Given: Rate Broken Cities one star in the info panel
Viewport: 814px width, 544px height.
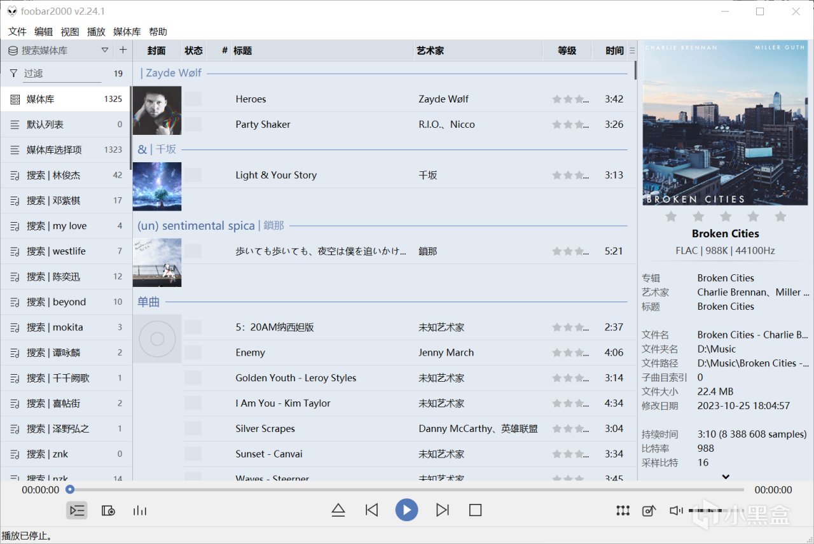Looking at the screenshot, I should 670,216.
